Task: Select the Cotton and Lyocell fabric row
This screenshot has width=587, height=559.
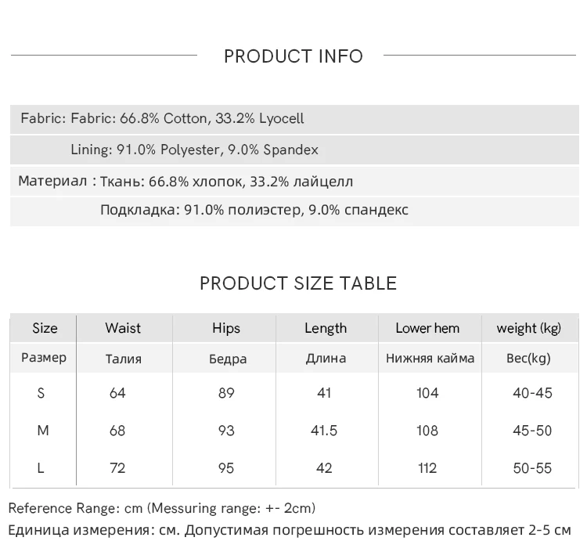Action: click(x=162, y=119)
